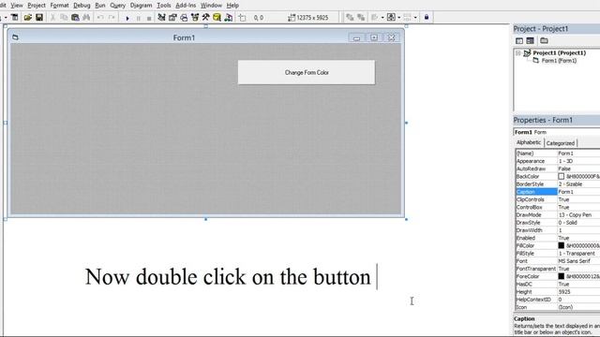Viewport: 600px width, 337px height.
Task: Open the Add-Ins menu
Action: click(x=186, y=6)
